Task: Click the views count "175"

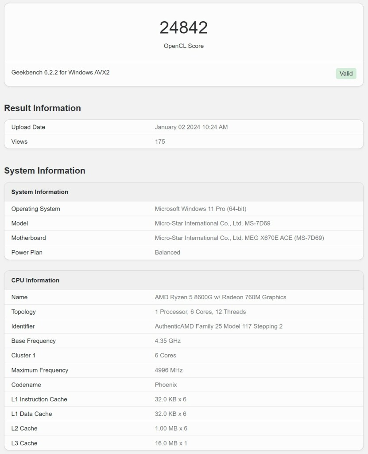Action: tap(160, 141)
